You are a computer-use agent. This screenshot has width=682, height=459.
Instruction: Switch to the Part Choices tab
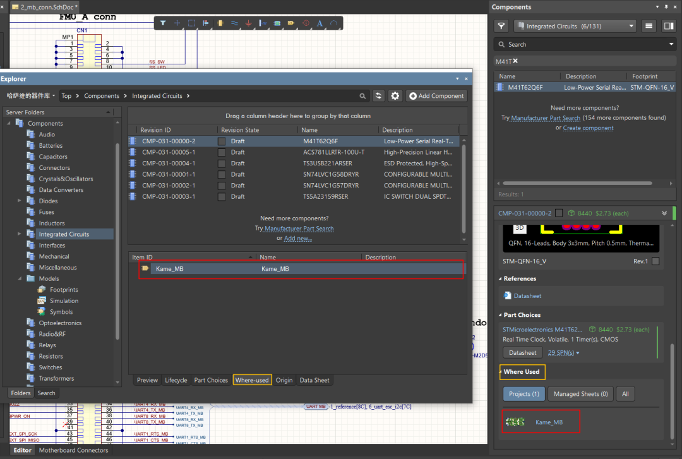click(211, 380)
